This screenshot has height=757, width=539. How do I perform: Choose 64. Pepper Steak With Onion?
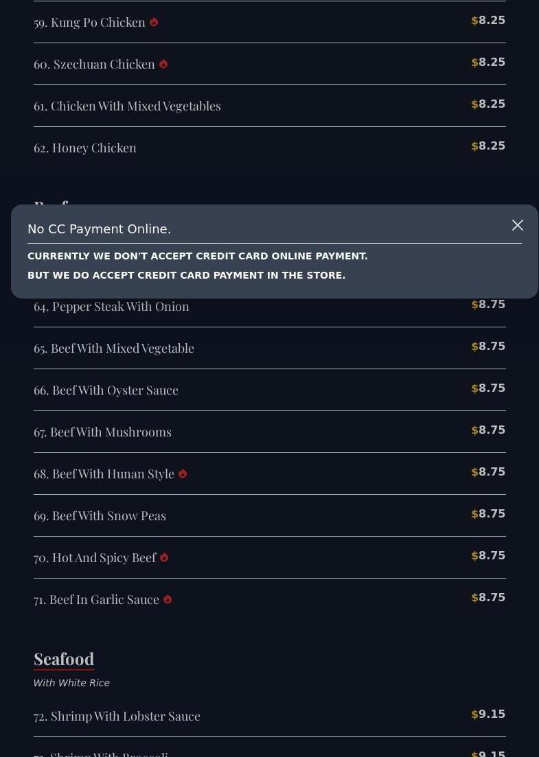[x=111, y=307]
